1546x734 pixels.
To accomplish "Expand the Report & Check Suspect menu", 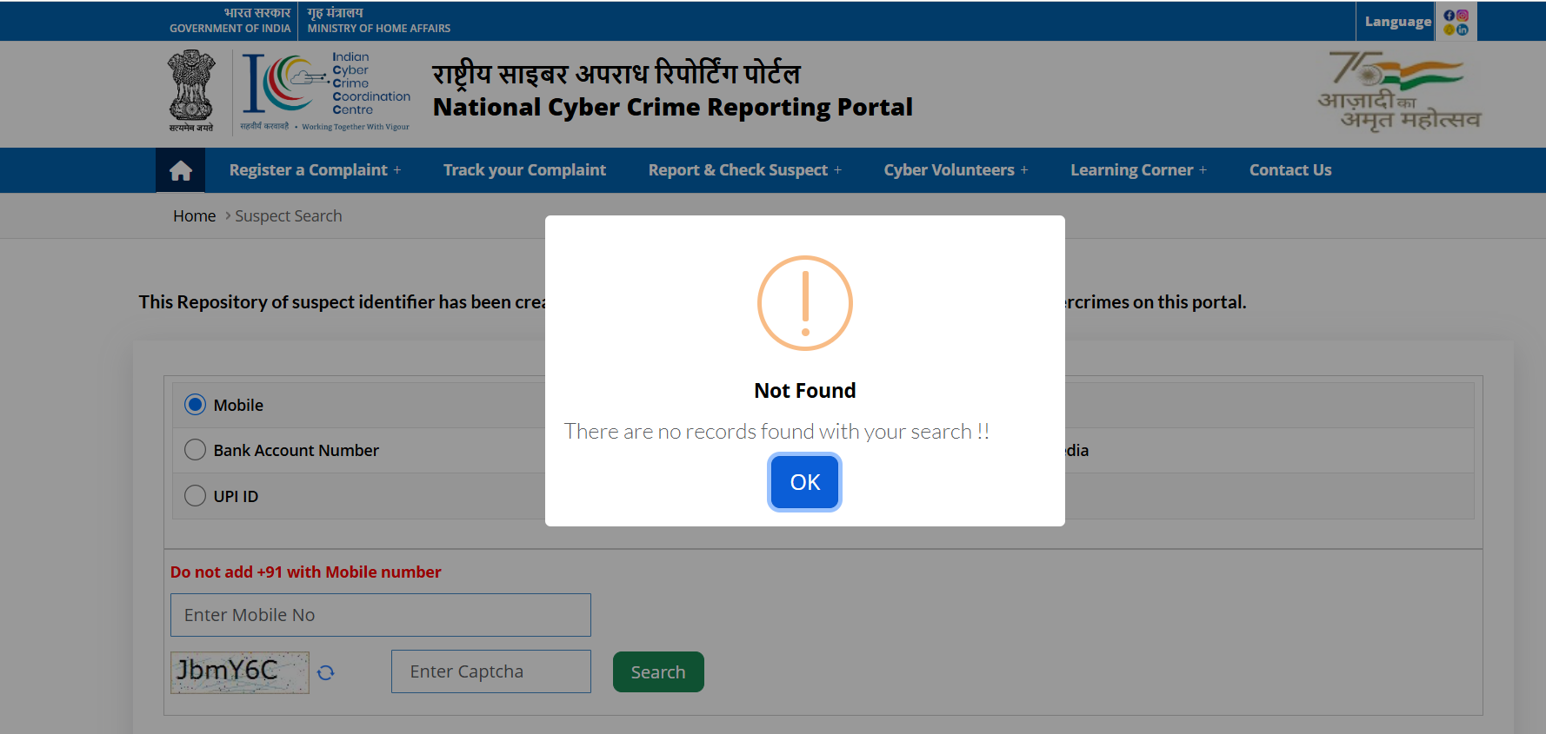I will coord(744,170).
